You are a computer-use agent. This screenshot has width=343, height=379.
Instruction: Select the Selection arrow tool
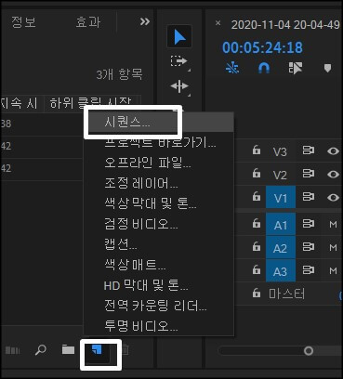click(x=179, y=36)
